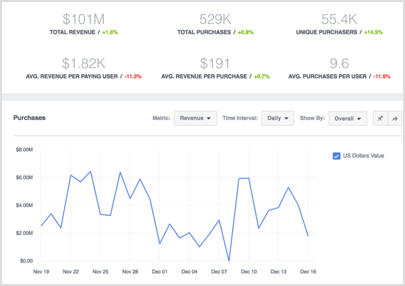Click the +0.8% purchases change
Image resolution: width=405 pixels, height=286 pixels.
246,32
